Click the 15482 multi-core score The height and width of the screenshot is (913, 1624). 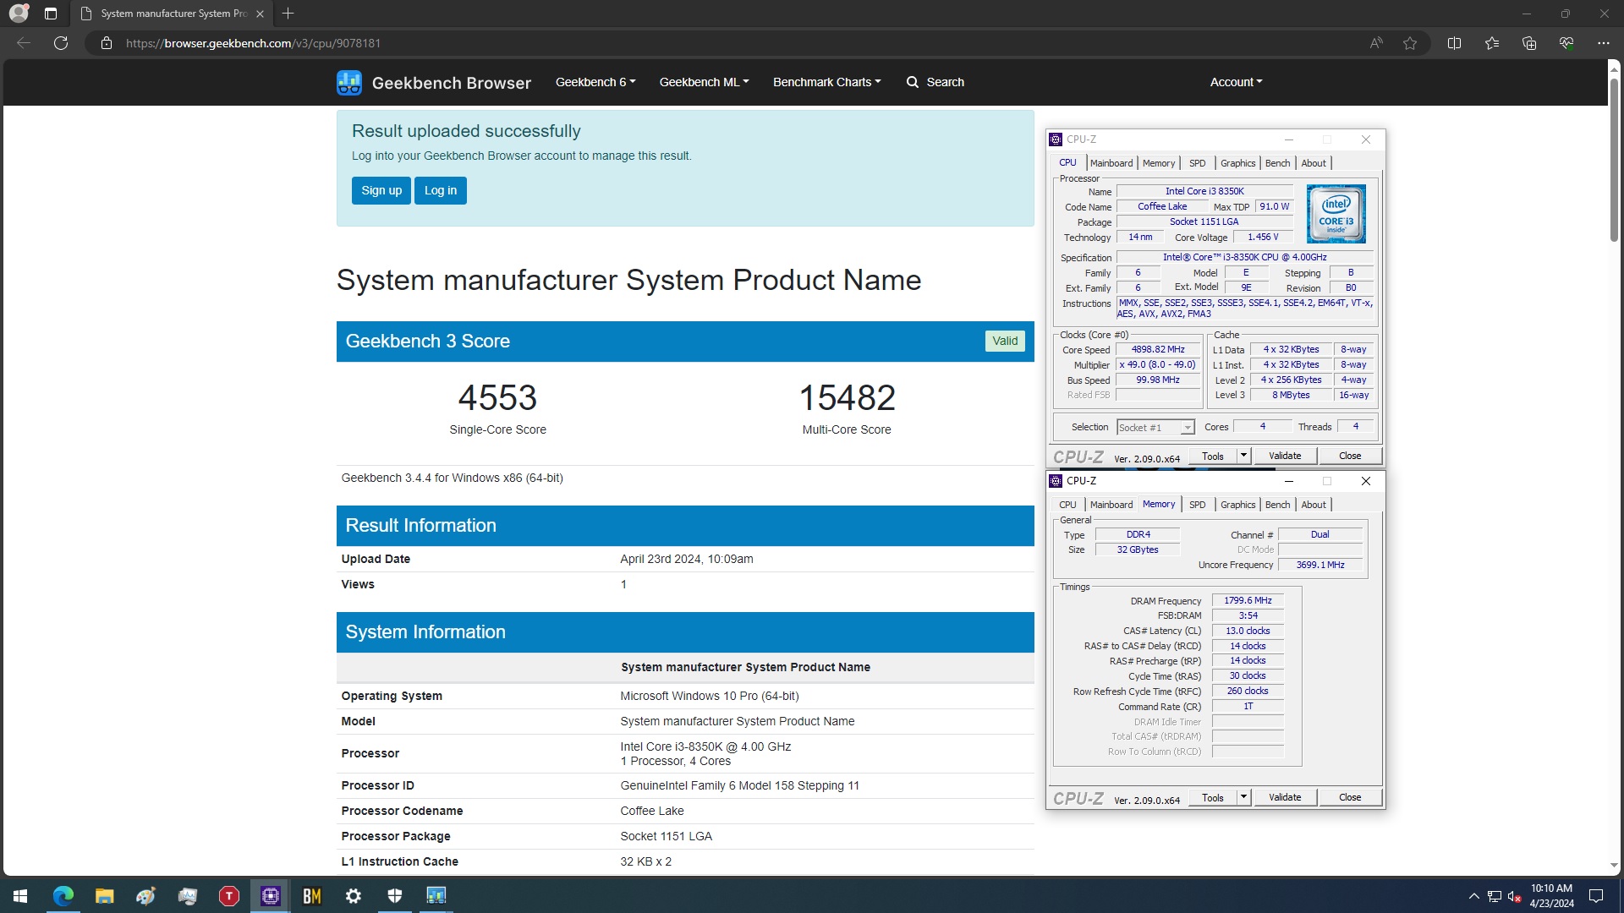[847, 398]
